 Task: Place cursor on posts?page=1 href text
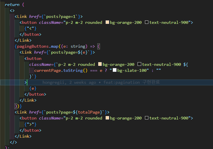click(x=61, y=16)
